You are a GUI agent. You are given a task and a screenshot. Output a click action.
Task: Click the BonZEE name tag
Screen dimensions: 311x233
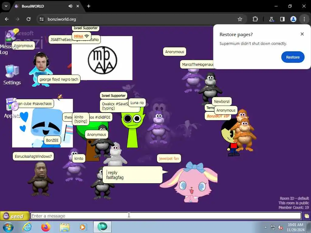coord(52,140)
